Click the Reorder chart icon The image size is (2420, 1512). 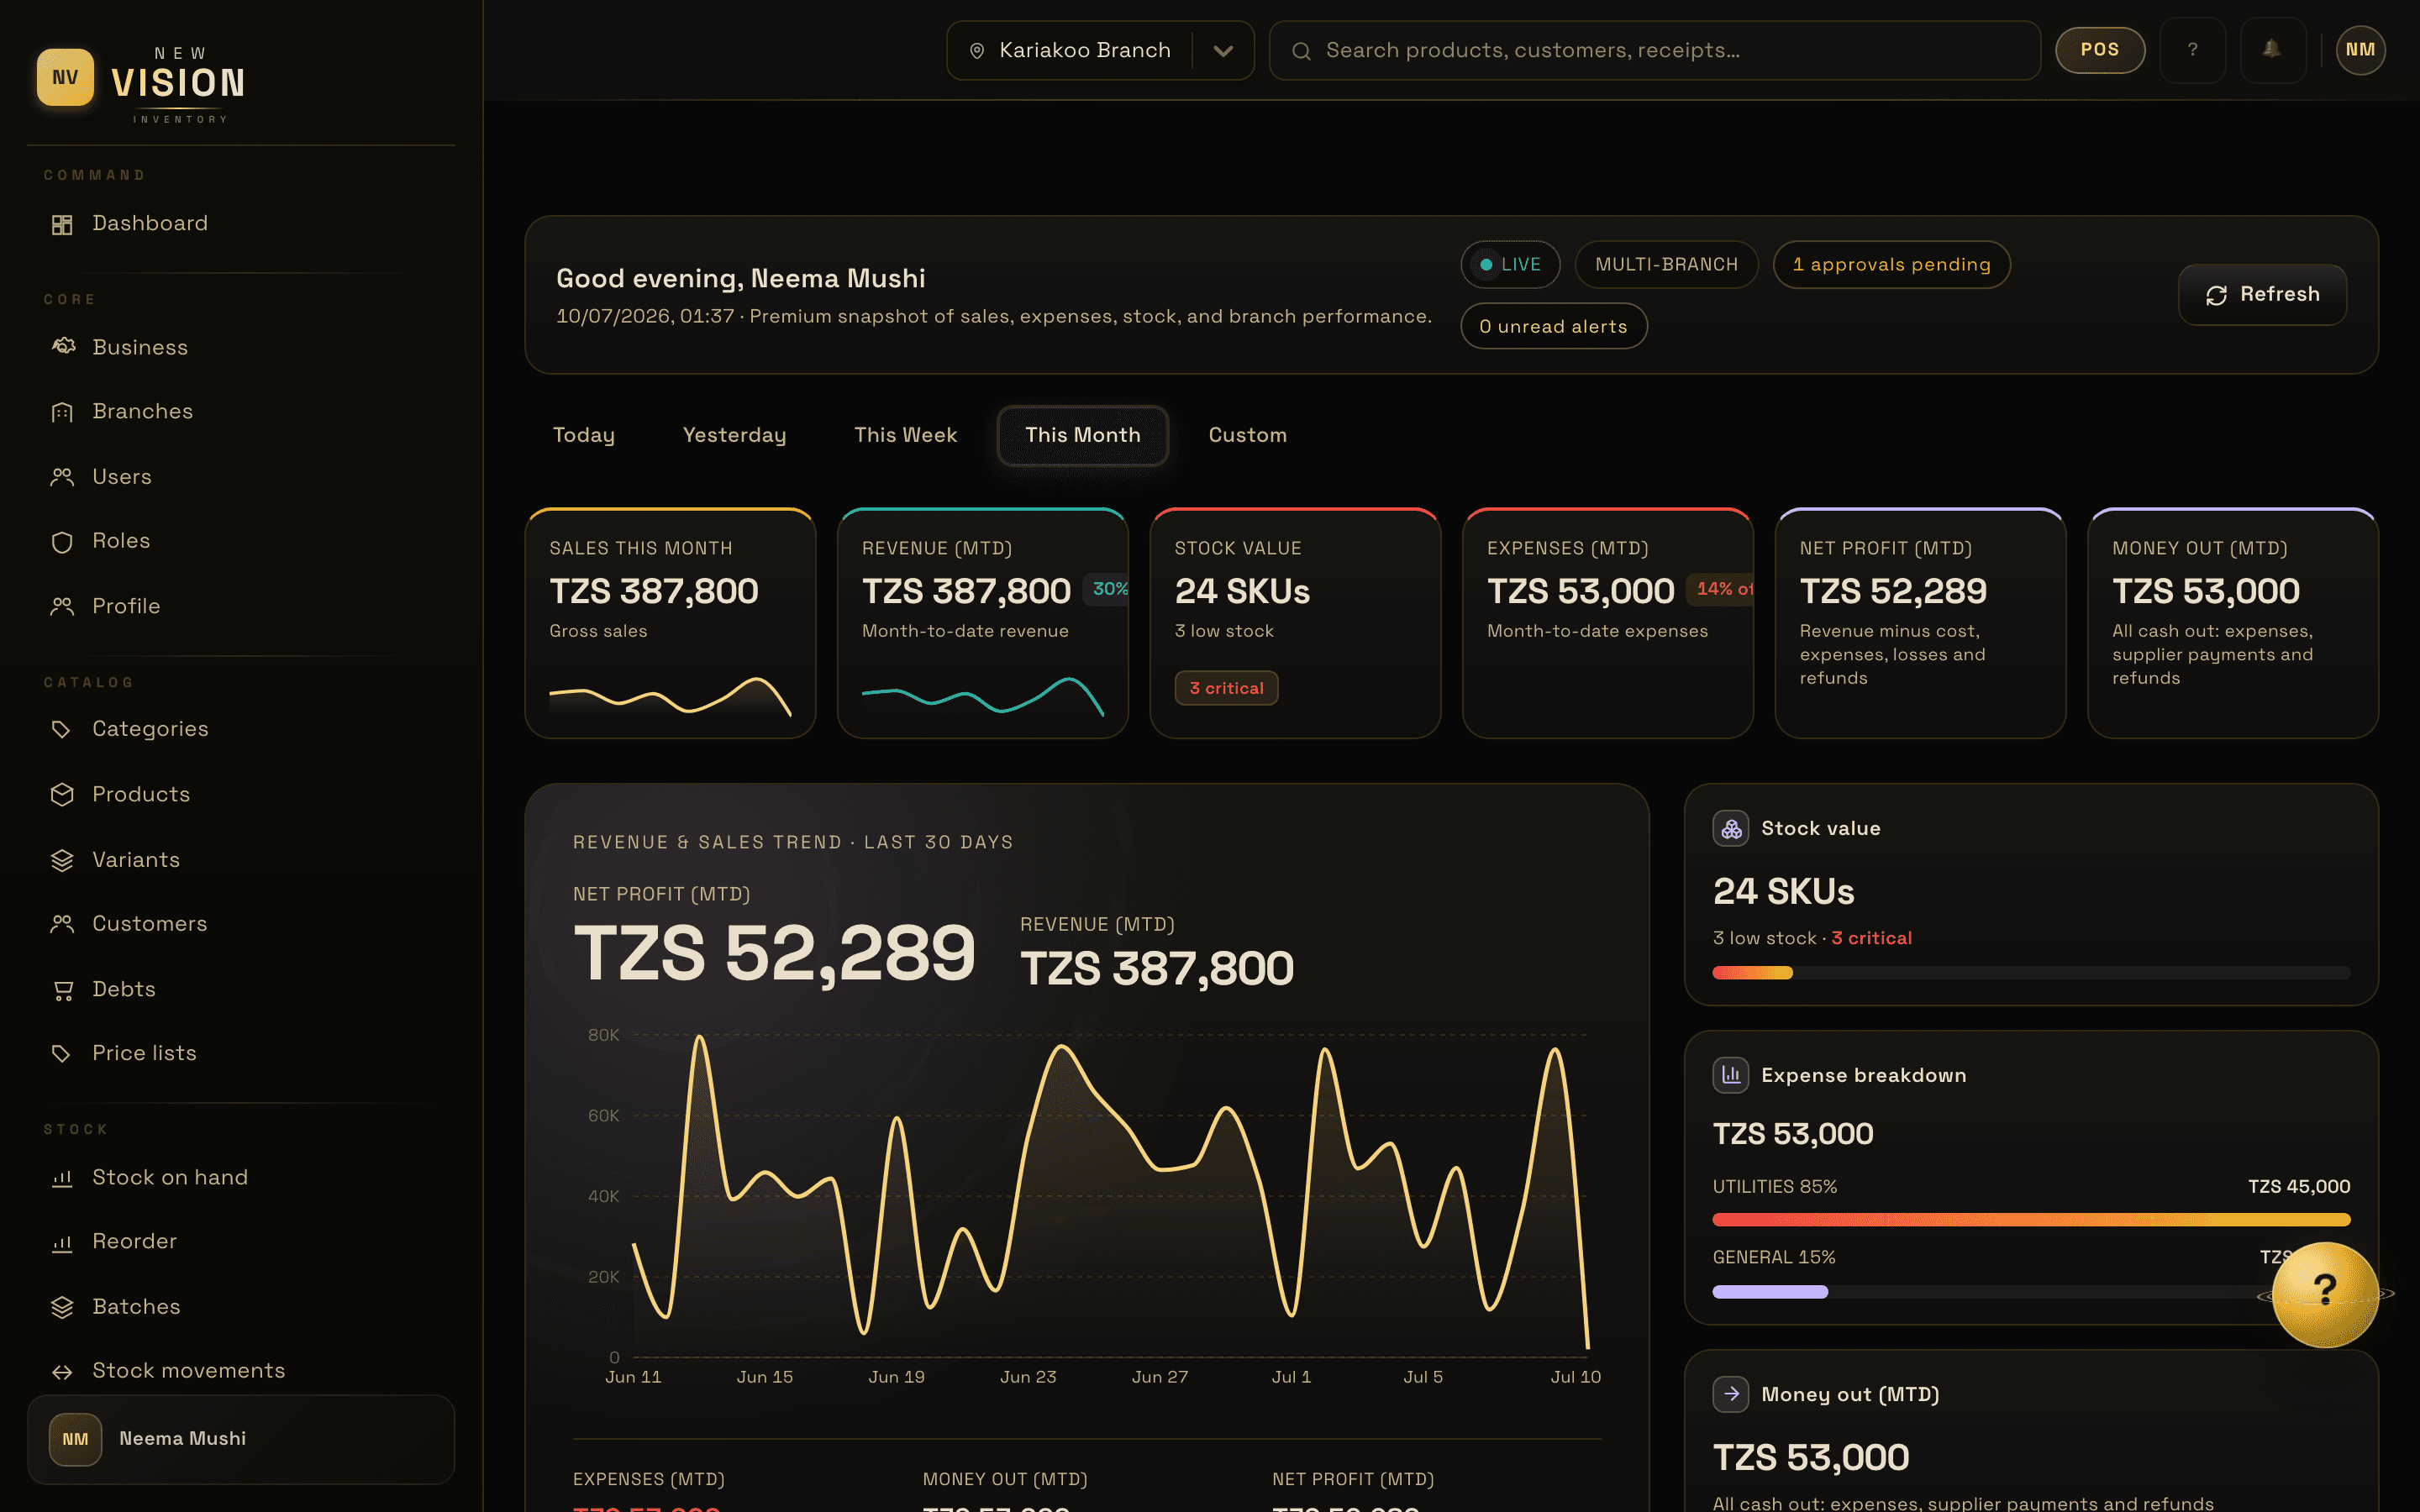click(62, 1242)
